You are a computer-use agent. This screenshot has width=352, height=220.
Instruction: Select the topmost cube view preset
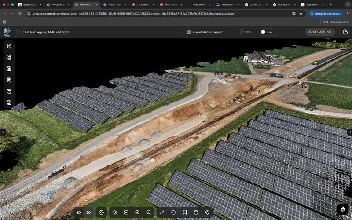pos(9,46)
